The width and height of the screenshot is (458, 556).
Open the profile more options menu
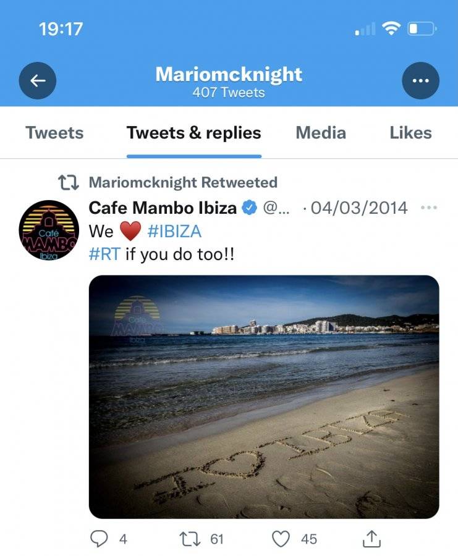[x=420, y=80]
